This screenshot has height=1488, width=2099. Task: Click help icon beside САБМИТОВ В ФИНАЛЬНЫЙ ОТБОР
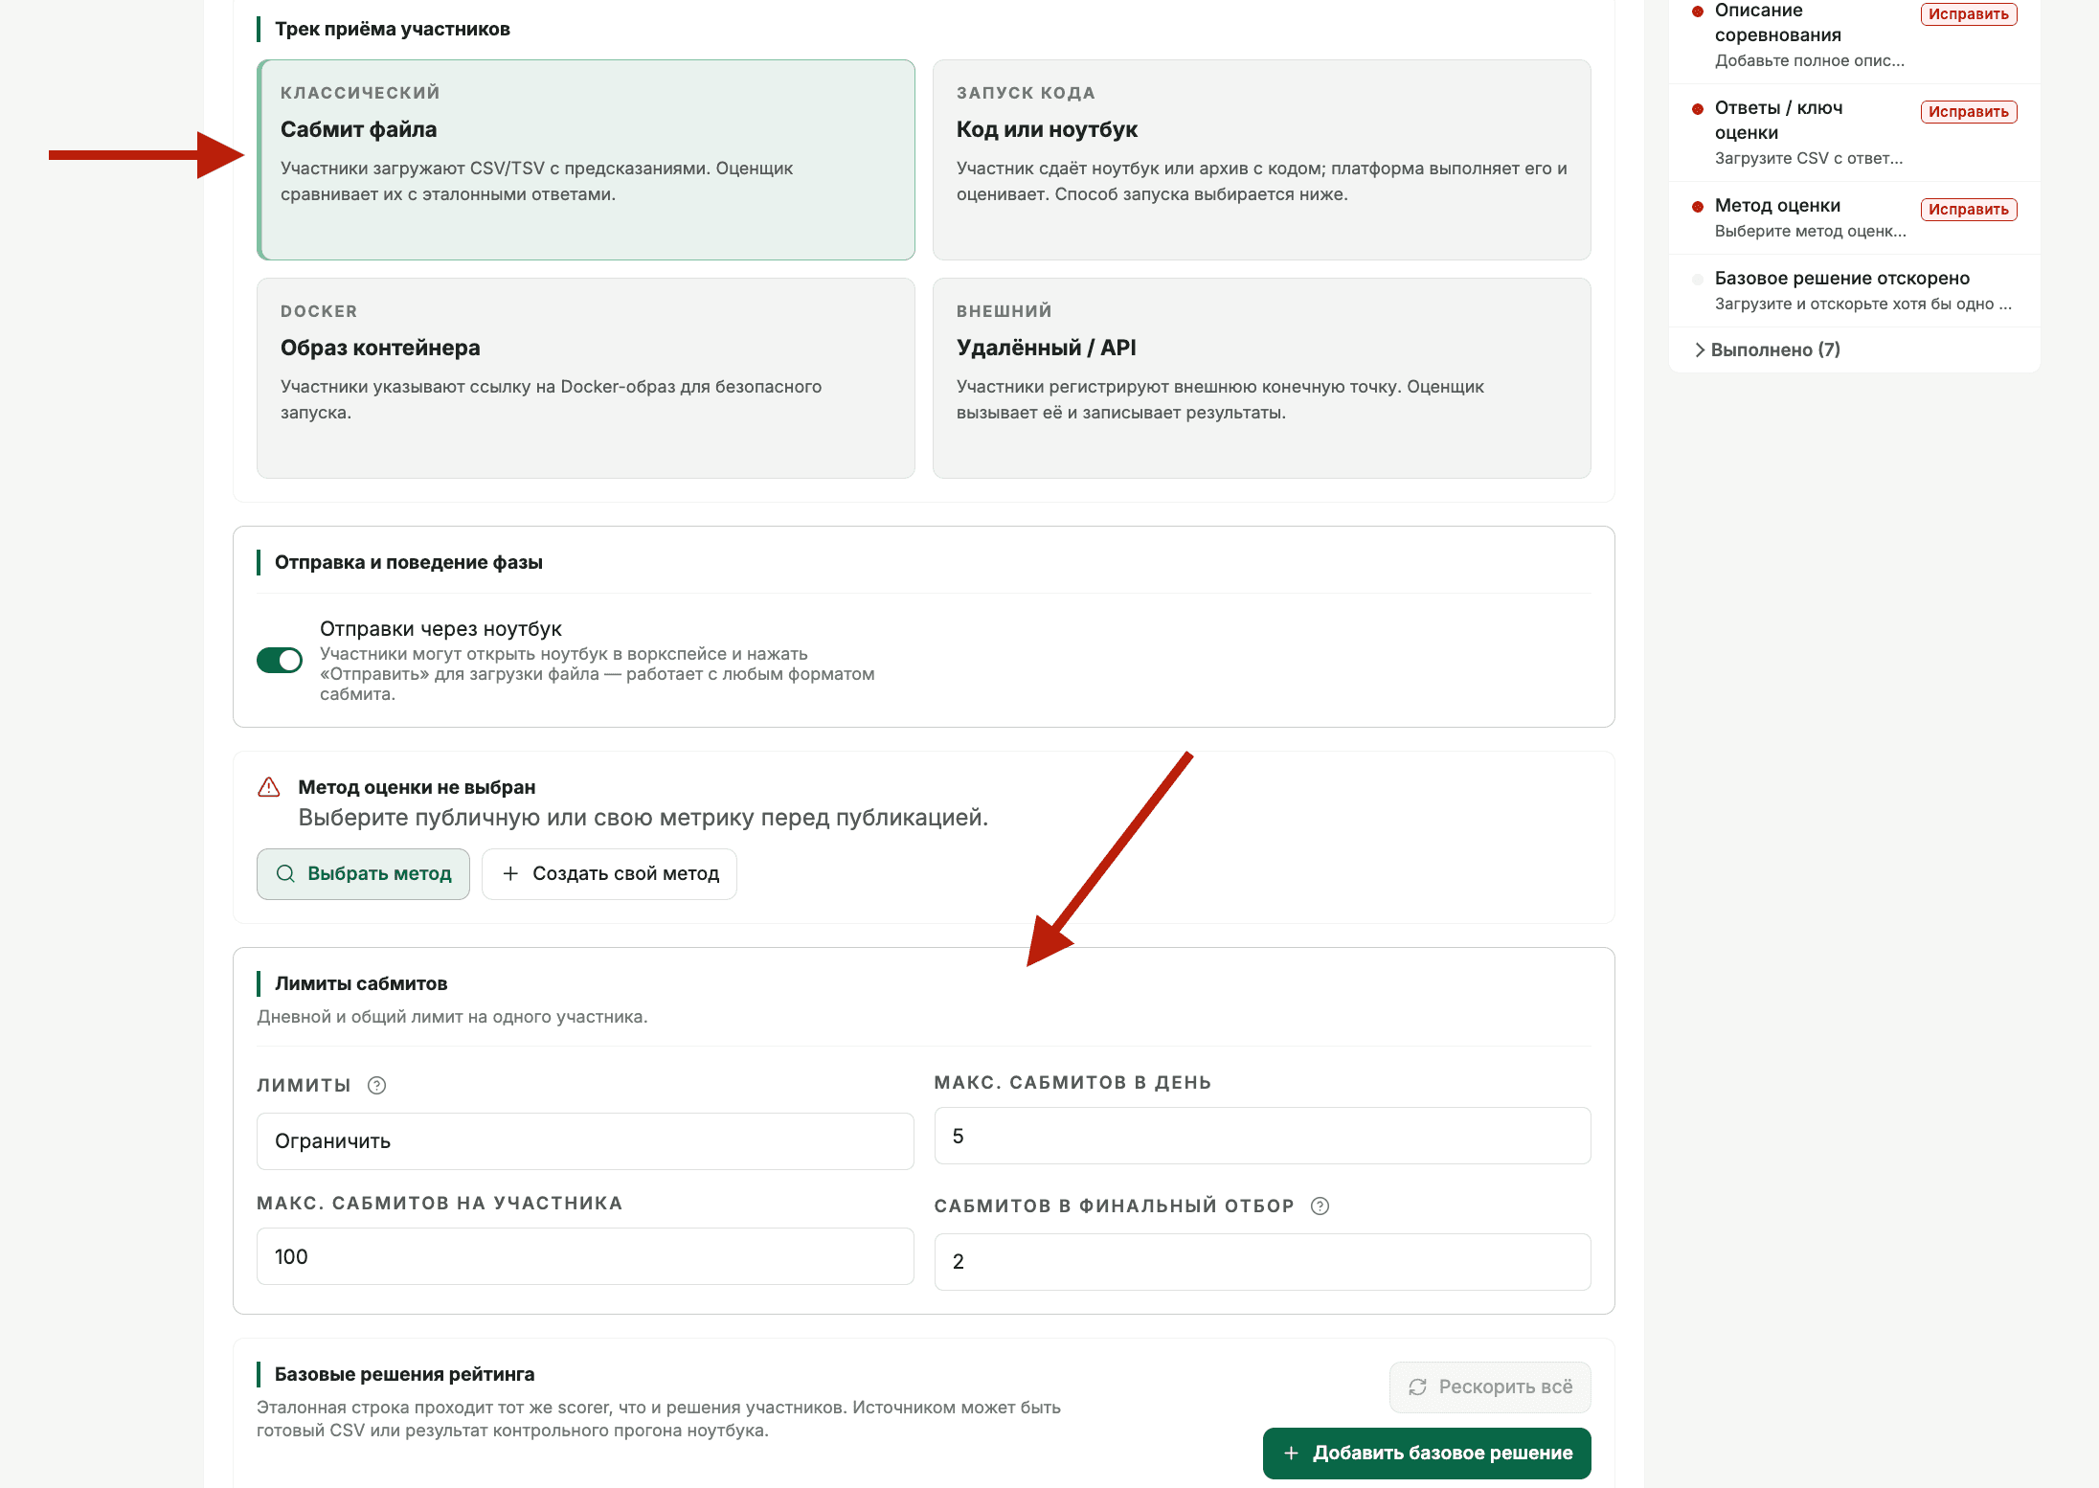[x=1320, y=1206]
